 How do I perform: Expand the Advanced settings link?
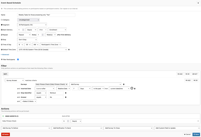point(5,55)
